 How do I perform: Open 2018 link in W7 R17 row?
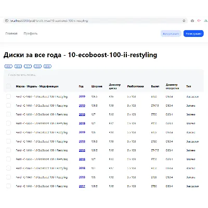(x=82, y=168)
